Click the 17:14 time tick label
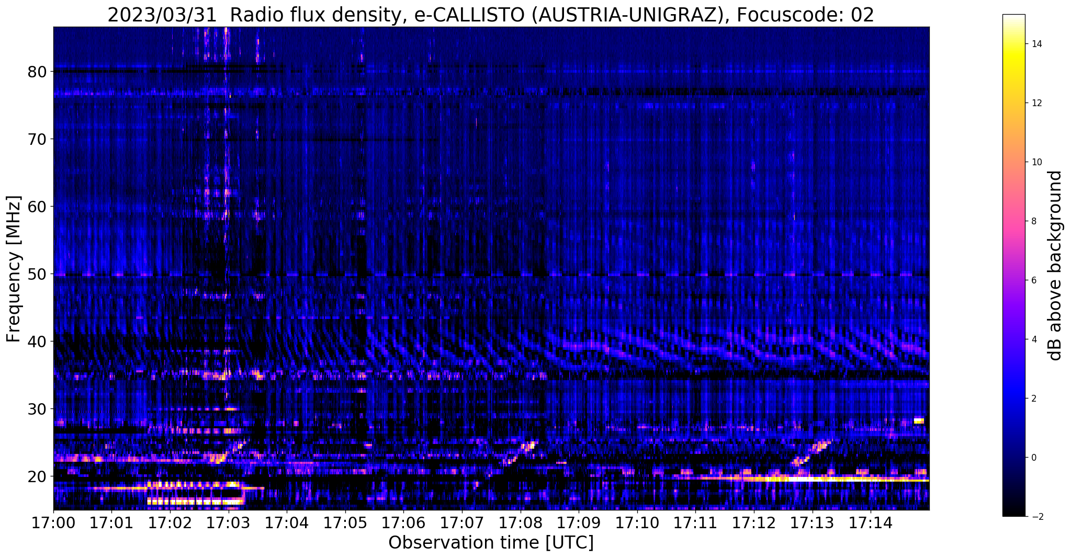 (870, 522)
